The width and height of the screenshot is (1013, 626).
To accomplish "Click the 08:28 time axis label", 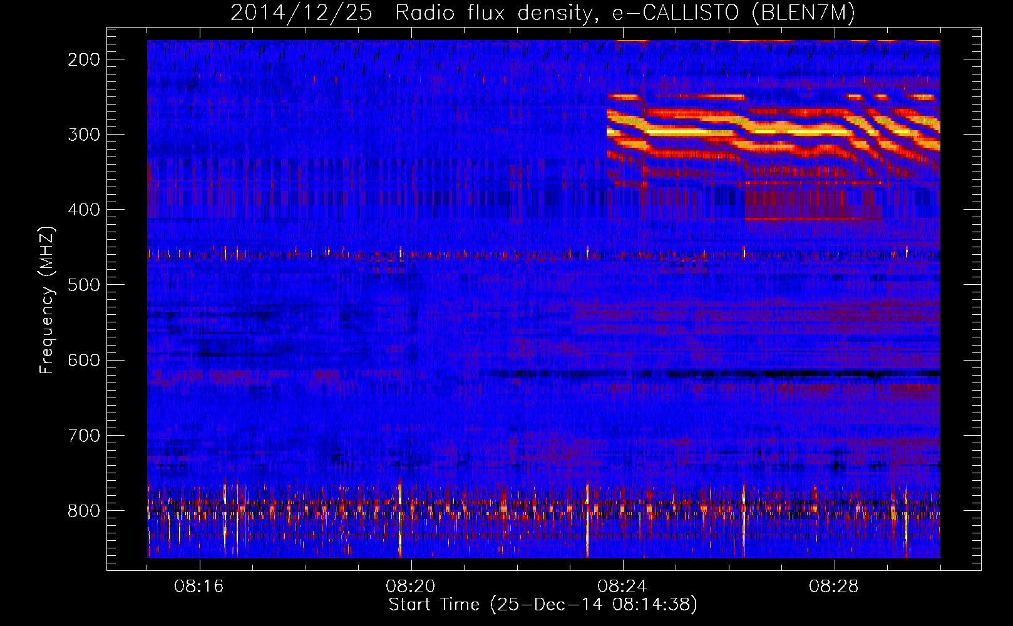I will point(834,587).
